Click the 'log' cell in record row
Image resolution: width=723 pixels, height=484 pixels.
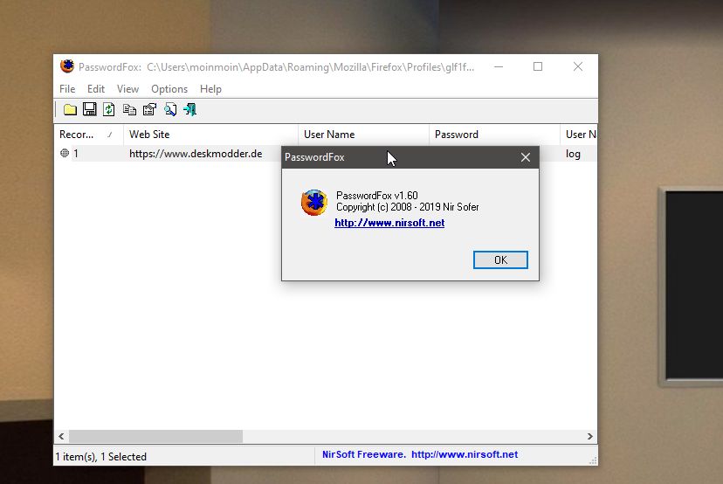(573, 154)
